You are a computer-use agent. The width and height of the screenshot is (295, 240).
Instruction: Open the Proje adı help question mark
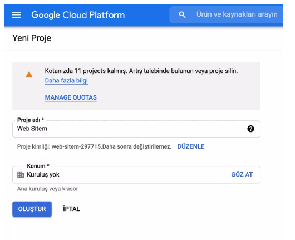pyautogui.click(x=250, y=129)
